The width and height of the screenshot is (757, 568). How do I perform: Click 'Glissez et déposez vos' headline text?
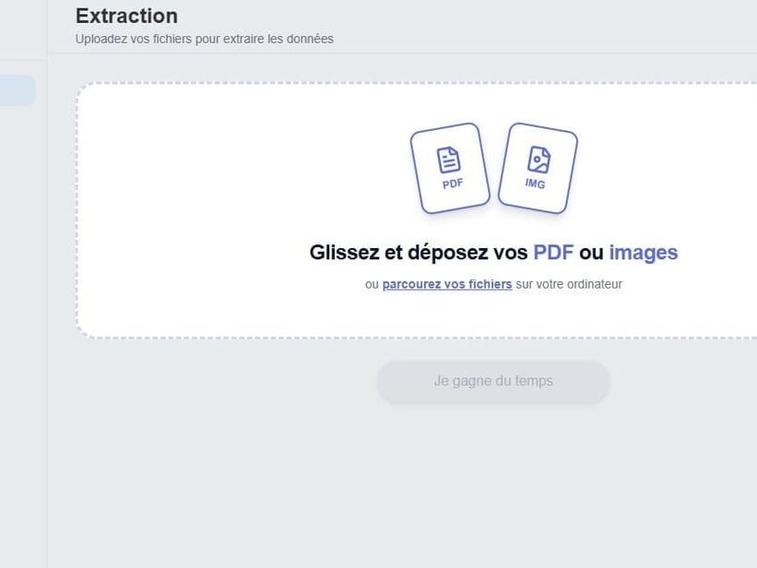pos(419,253)
